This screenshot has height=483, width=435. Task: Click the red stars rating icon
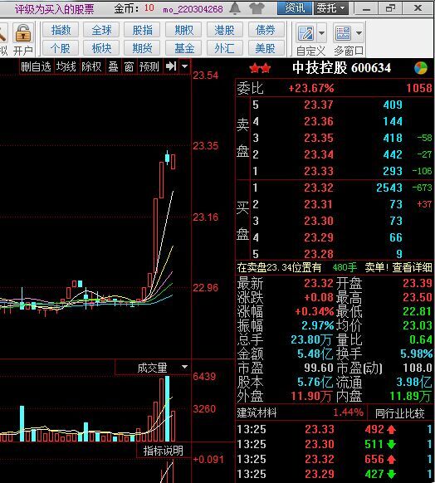coord(260,68)
